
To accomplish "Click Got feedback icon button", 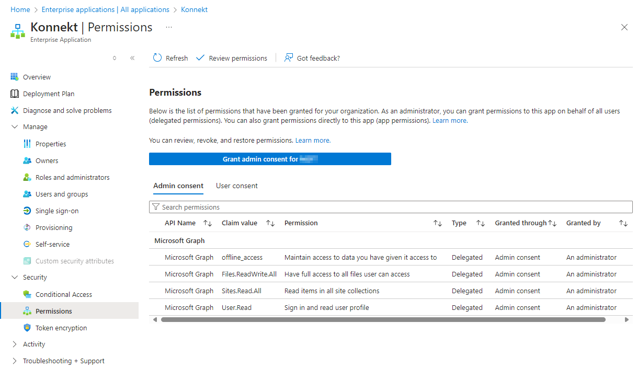I will tap(289, 58).
